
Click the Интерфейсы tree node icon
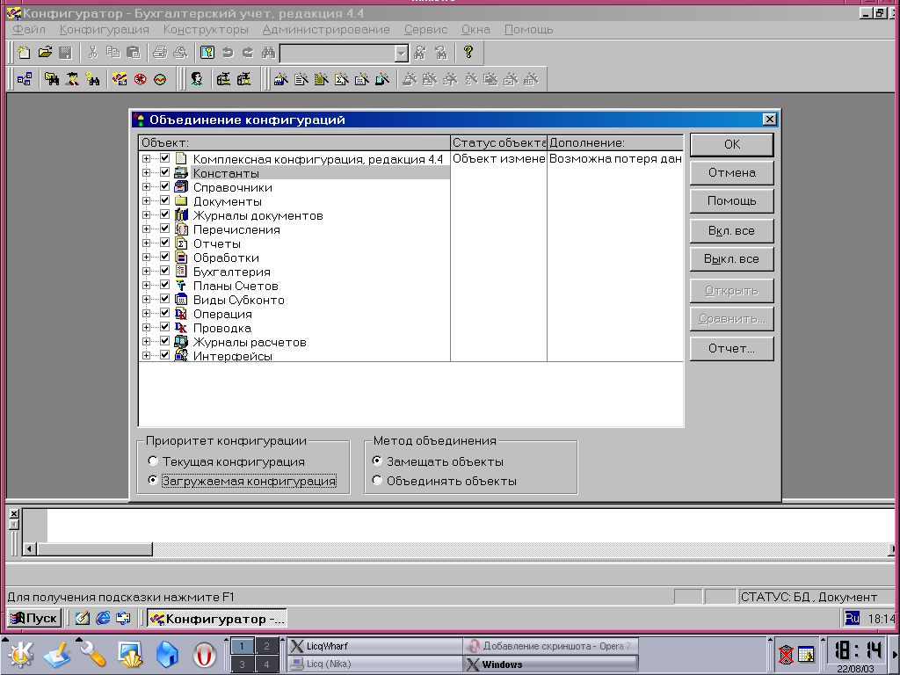pos(181,355)
